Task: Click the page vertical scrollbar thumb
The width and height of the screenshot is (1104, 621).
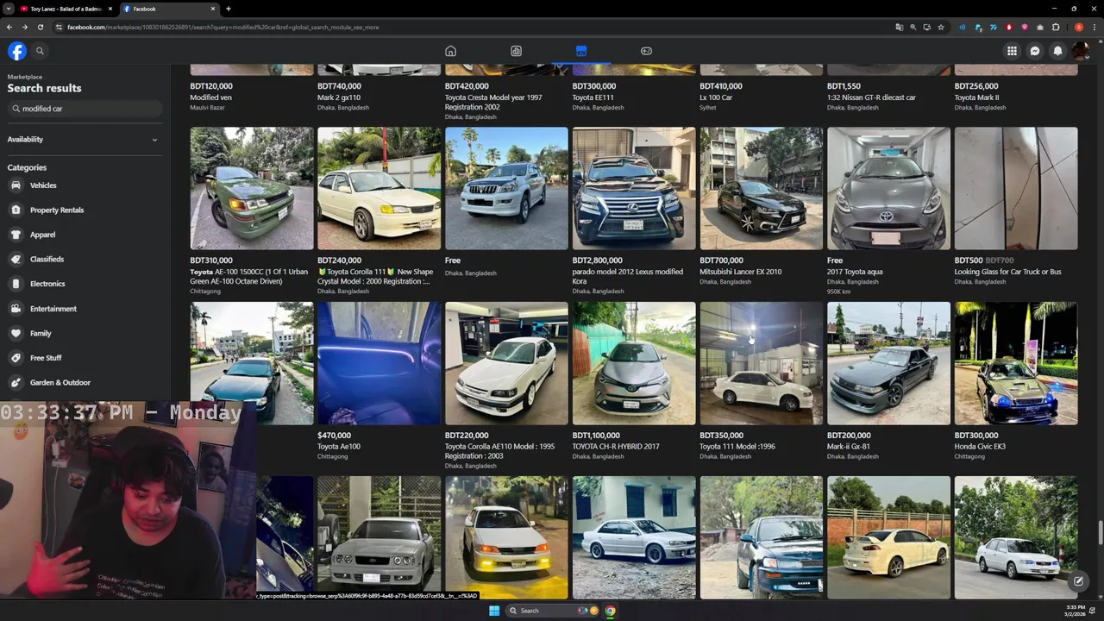Action: click(1100, 533)
